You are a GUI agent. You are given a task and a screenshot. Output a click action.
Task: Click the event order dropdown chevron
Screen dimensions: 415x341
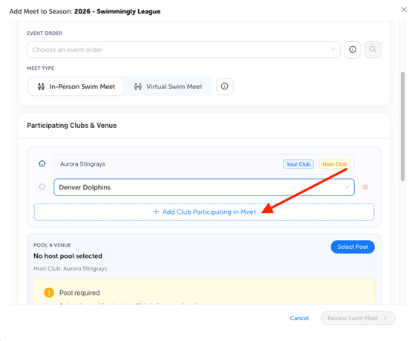pos(333,49)
